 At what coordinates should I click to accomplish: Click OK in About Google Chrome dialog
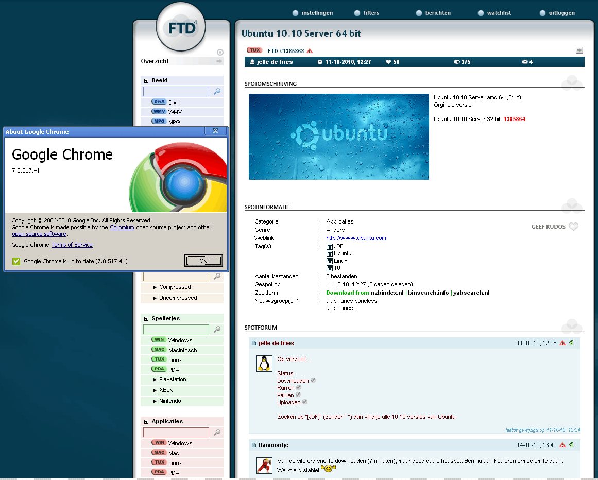[203, 261]
